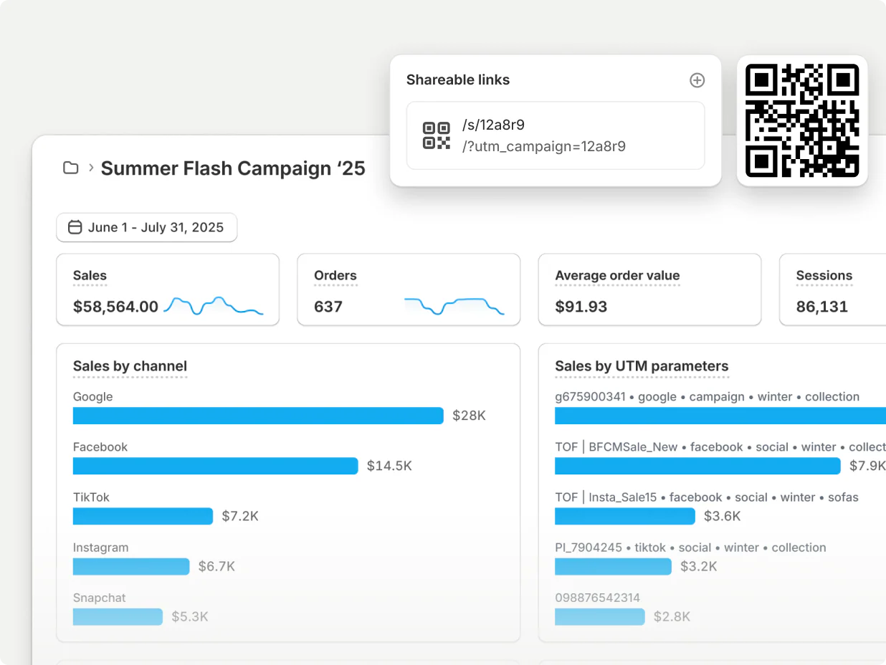Click the Google $28K sales bar
The width and height of the screenshot is (886, 665).
[x=258, y=416]
